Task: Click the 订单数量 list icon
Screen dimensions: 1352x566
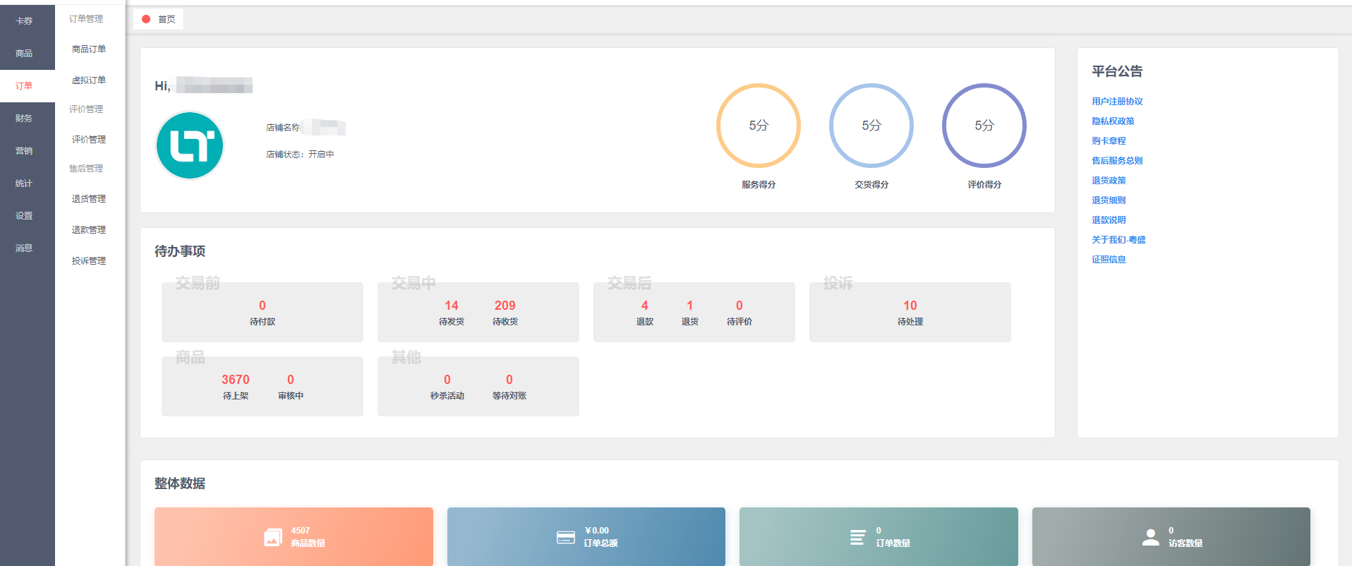Action: tap(858, 538)
